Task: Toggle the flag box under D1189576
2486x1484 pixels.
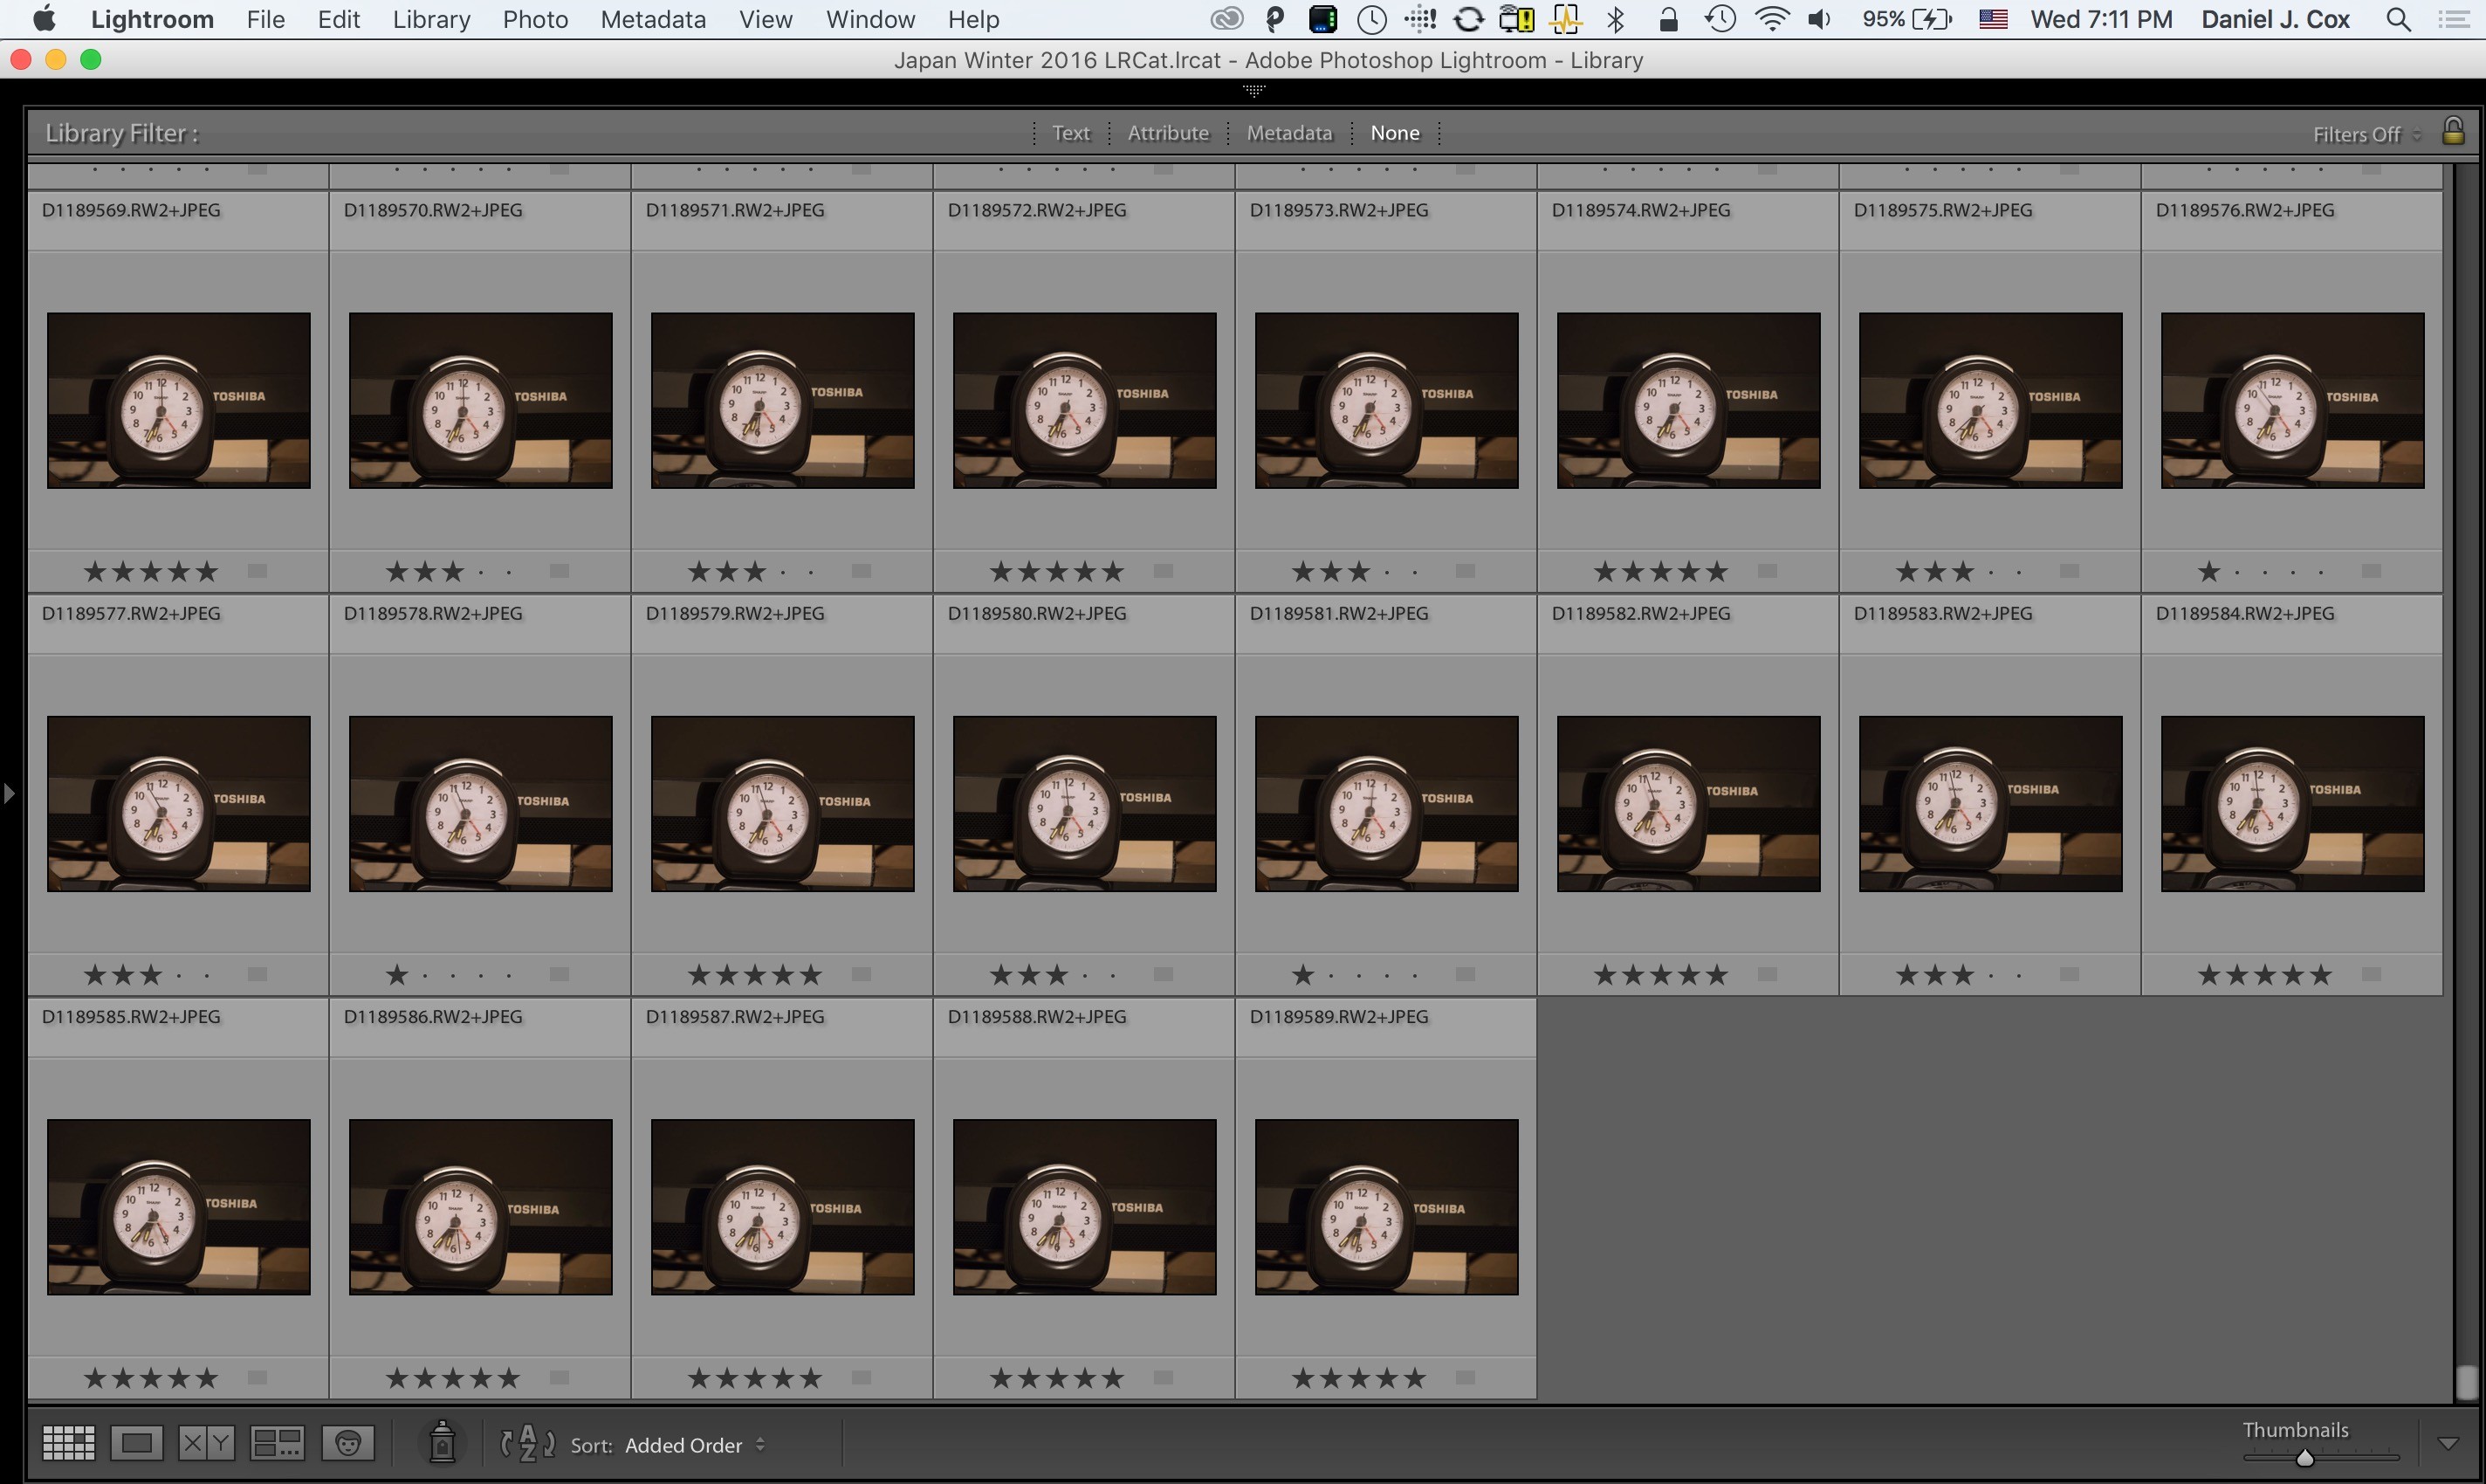Action: [2371, 571]
